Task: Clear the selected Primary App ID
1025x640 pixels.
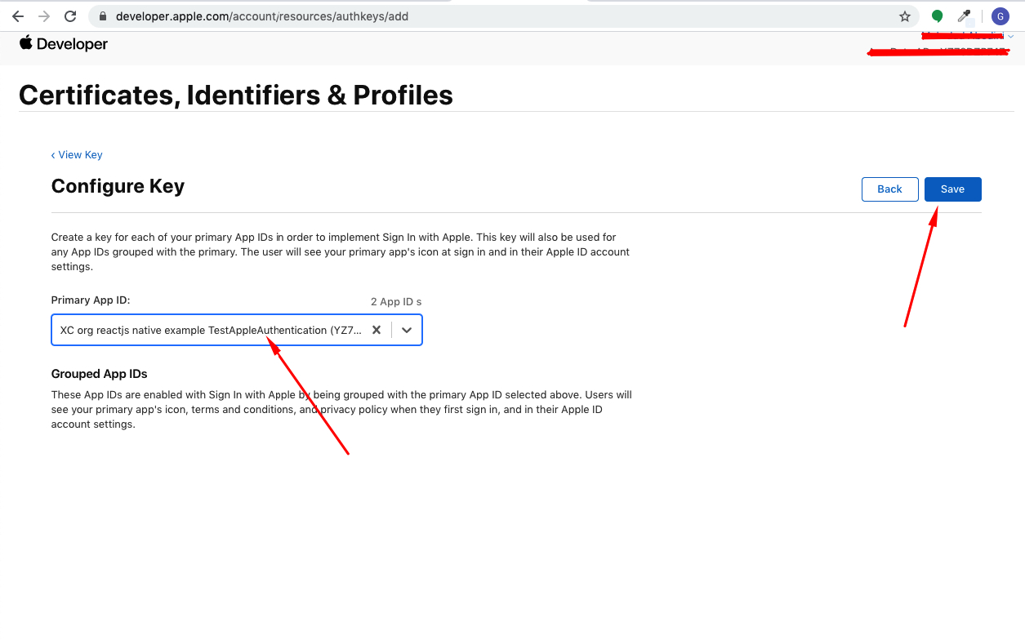Action: 377,330
